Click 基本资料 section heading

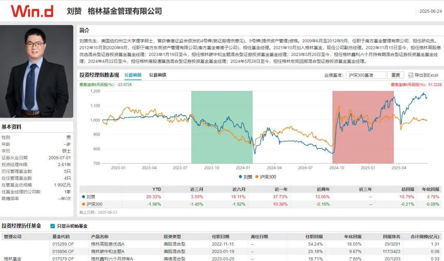[12, 127]
